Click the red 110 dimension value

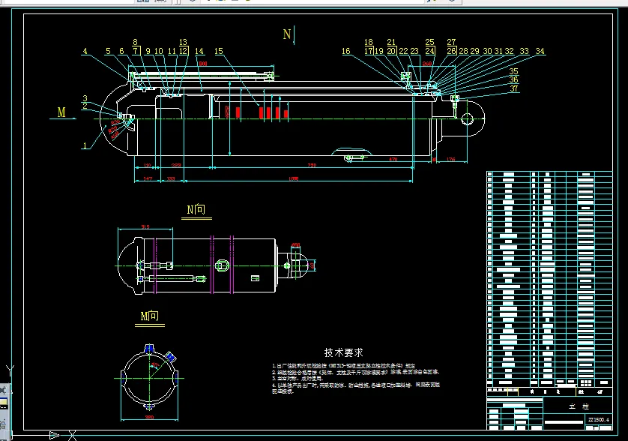tap(147, 165)
